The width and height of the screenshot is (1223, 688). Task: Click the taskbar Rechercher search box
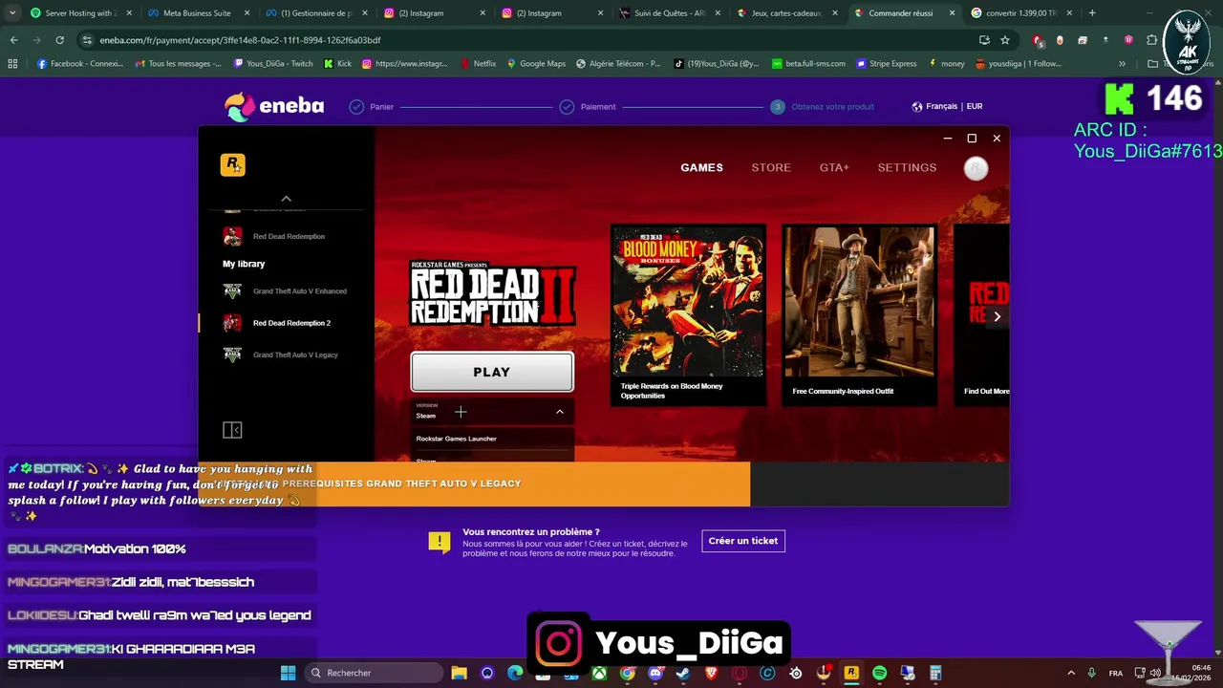pos(373,673)
